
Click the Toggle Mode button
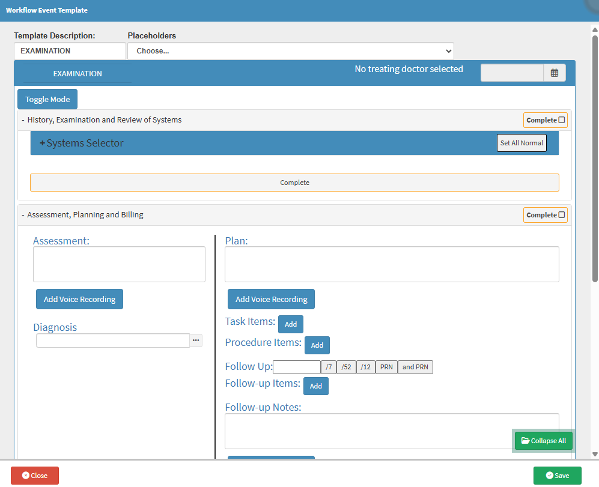(47, 100)
